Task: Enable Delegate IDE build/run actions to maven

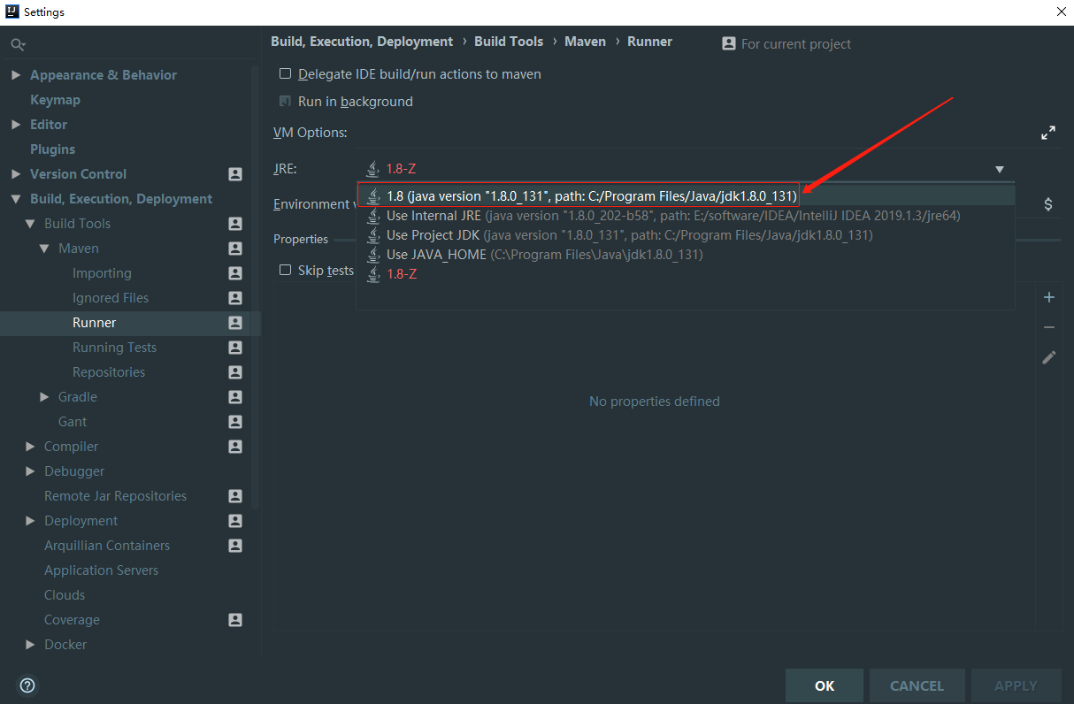Action: click(285, 74)
